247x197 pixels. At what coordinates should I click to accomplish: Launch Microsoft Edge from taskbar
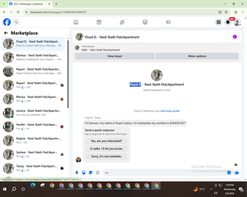[33, 186]
